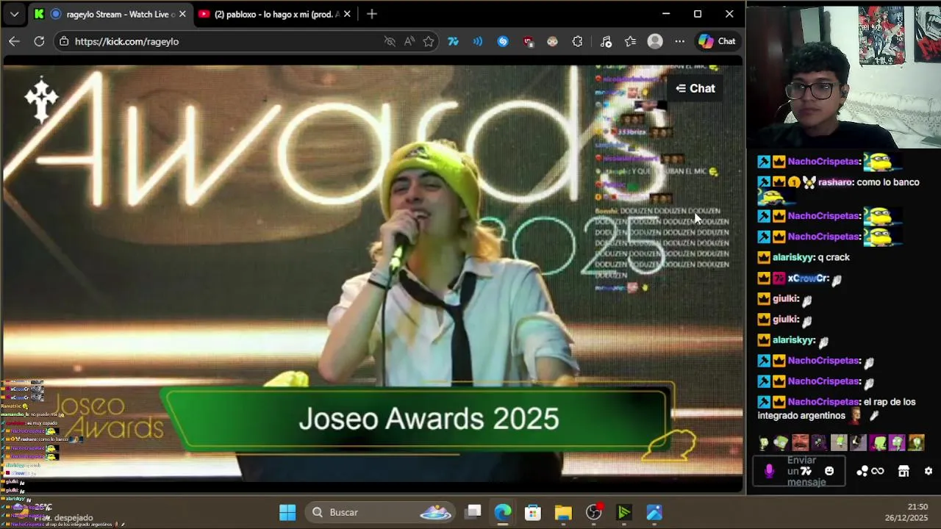Screen dimensions: 941x529
Task: Open the green arrow app on taskbar
Action: click(624, 512)
